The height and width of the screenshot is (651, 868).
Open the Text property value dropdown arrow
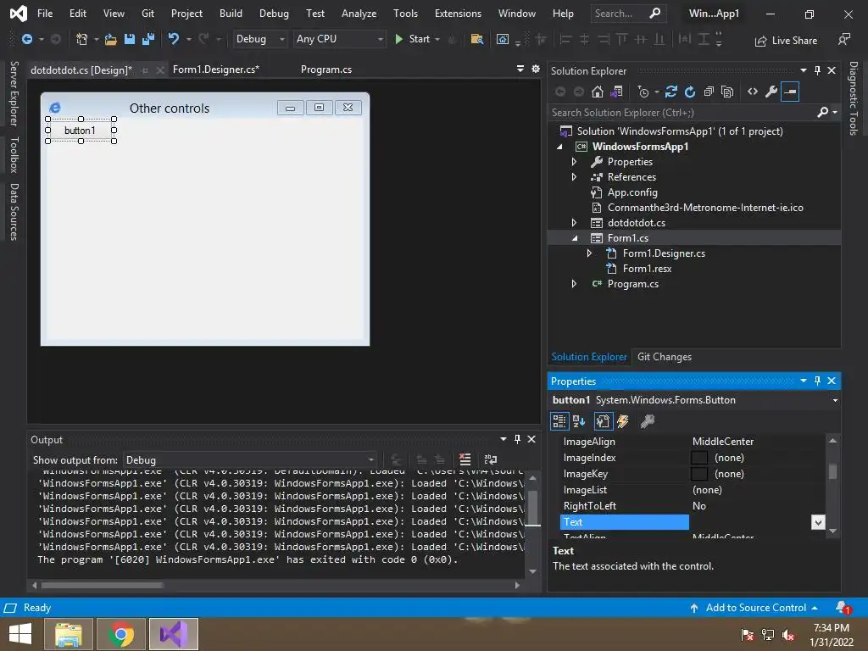818,522
